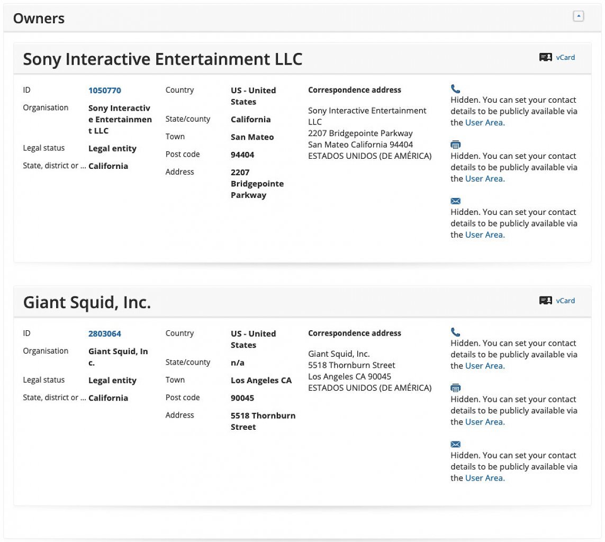
Task: Collapse the Owners section with the arrow button
Action: [x=578, y=16]
